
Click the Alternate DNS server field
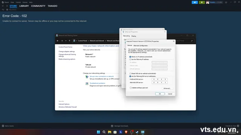160,82
